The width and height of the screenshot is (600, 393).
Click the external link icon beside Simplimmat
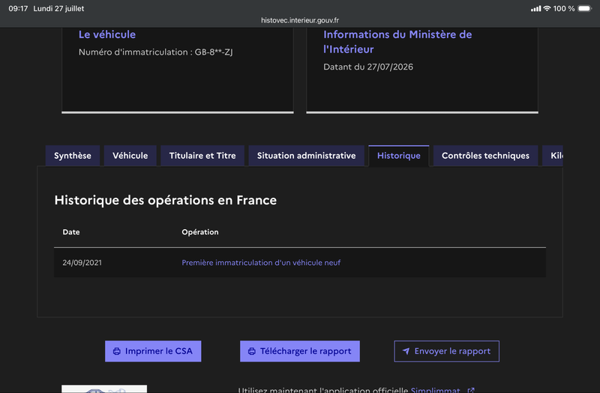point(471,390)
